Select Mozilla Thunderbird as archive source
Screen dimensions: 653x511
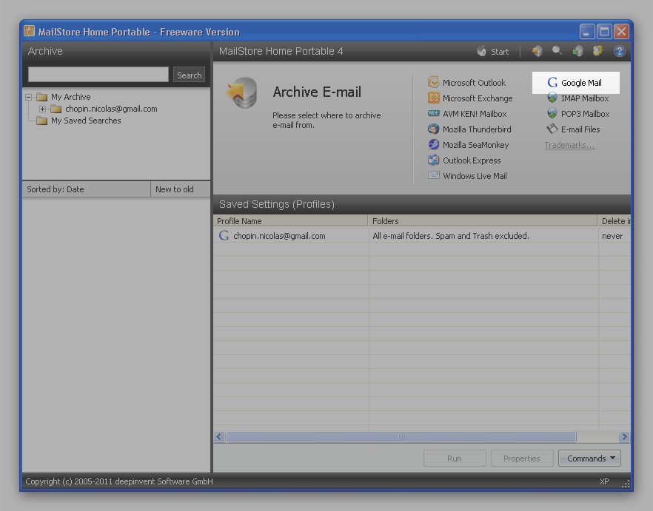[x=469, y=129]
